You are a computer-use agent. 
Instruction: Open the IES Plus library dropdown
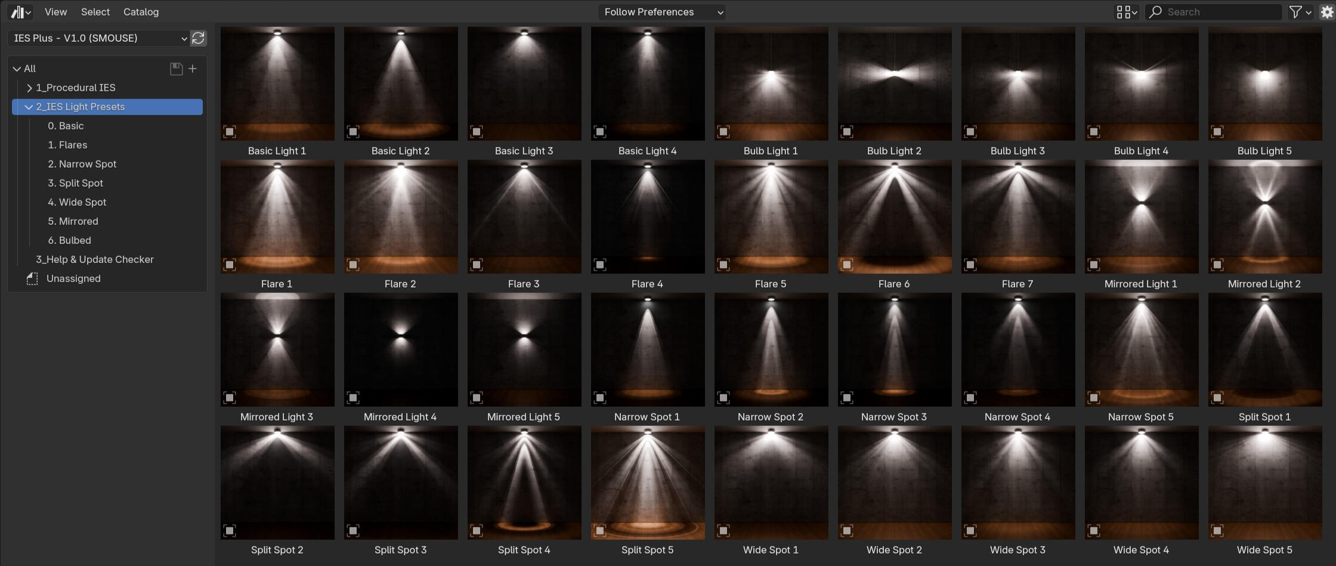99,38
